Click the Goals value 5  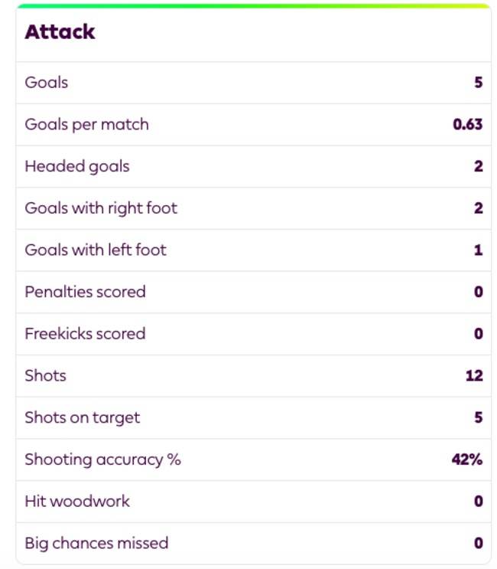pyautogui.click(x=479, y=83)
